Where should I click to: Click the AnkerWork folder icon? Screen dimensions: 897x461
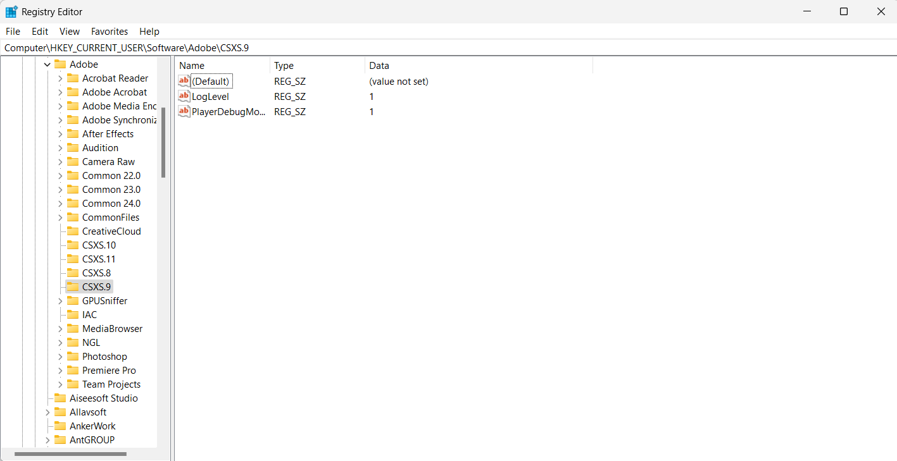tap(60, 426)
